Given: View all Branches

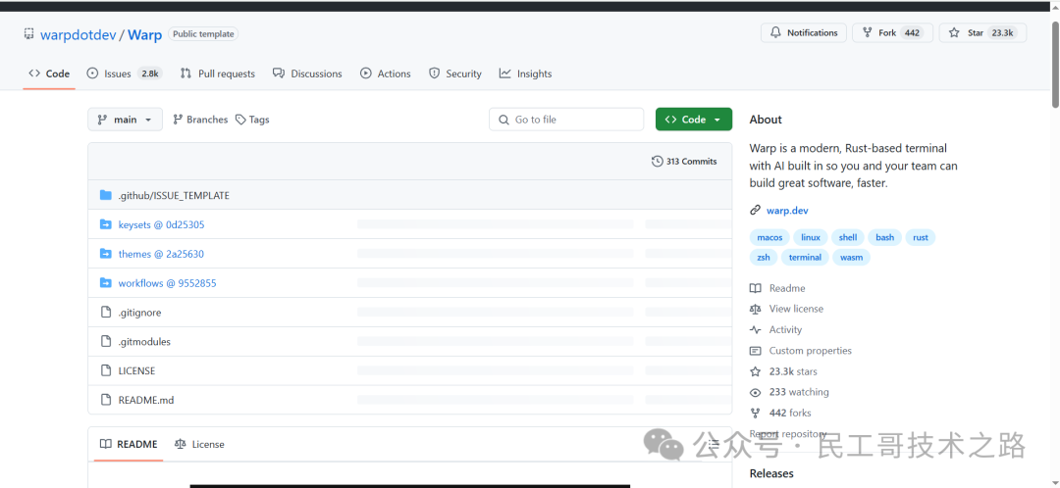Looking at the screenshot, I should pos(200,120).
